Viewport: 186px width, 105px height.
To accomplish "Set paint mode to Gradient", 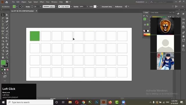I will click(5, 70).
